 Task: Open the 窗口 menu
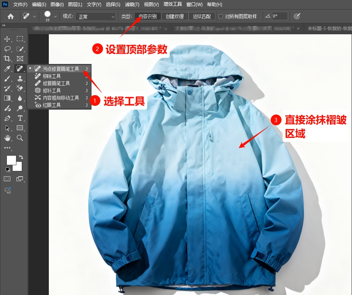pos(194,4)
